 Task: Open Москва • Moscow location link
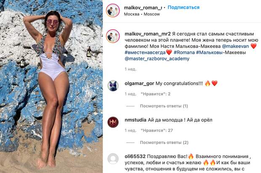pyautogui.click(x=142, y=14)
